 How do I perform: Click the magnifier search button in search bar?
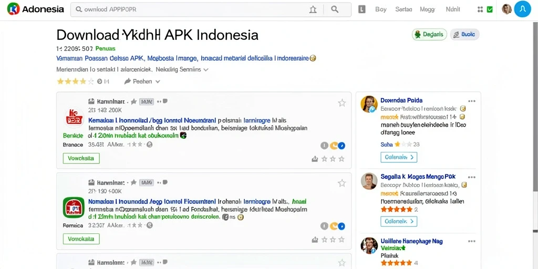coord(335,9)
